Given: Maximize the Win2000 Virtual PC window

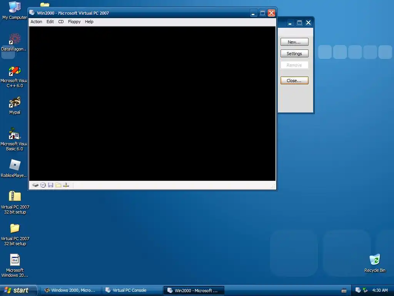Looking at the screenshot, I should point(262,13).
